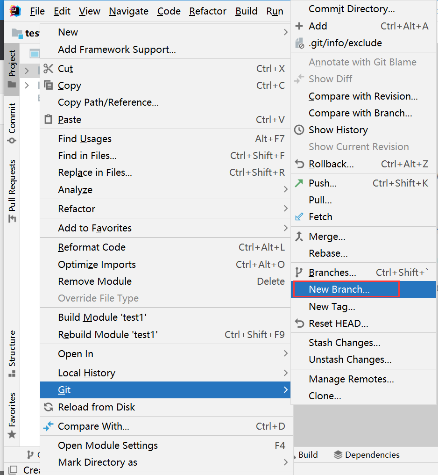438x475 pixels.
Task: Open the Dependencies tool window tab
Action: tap(367, 455)
